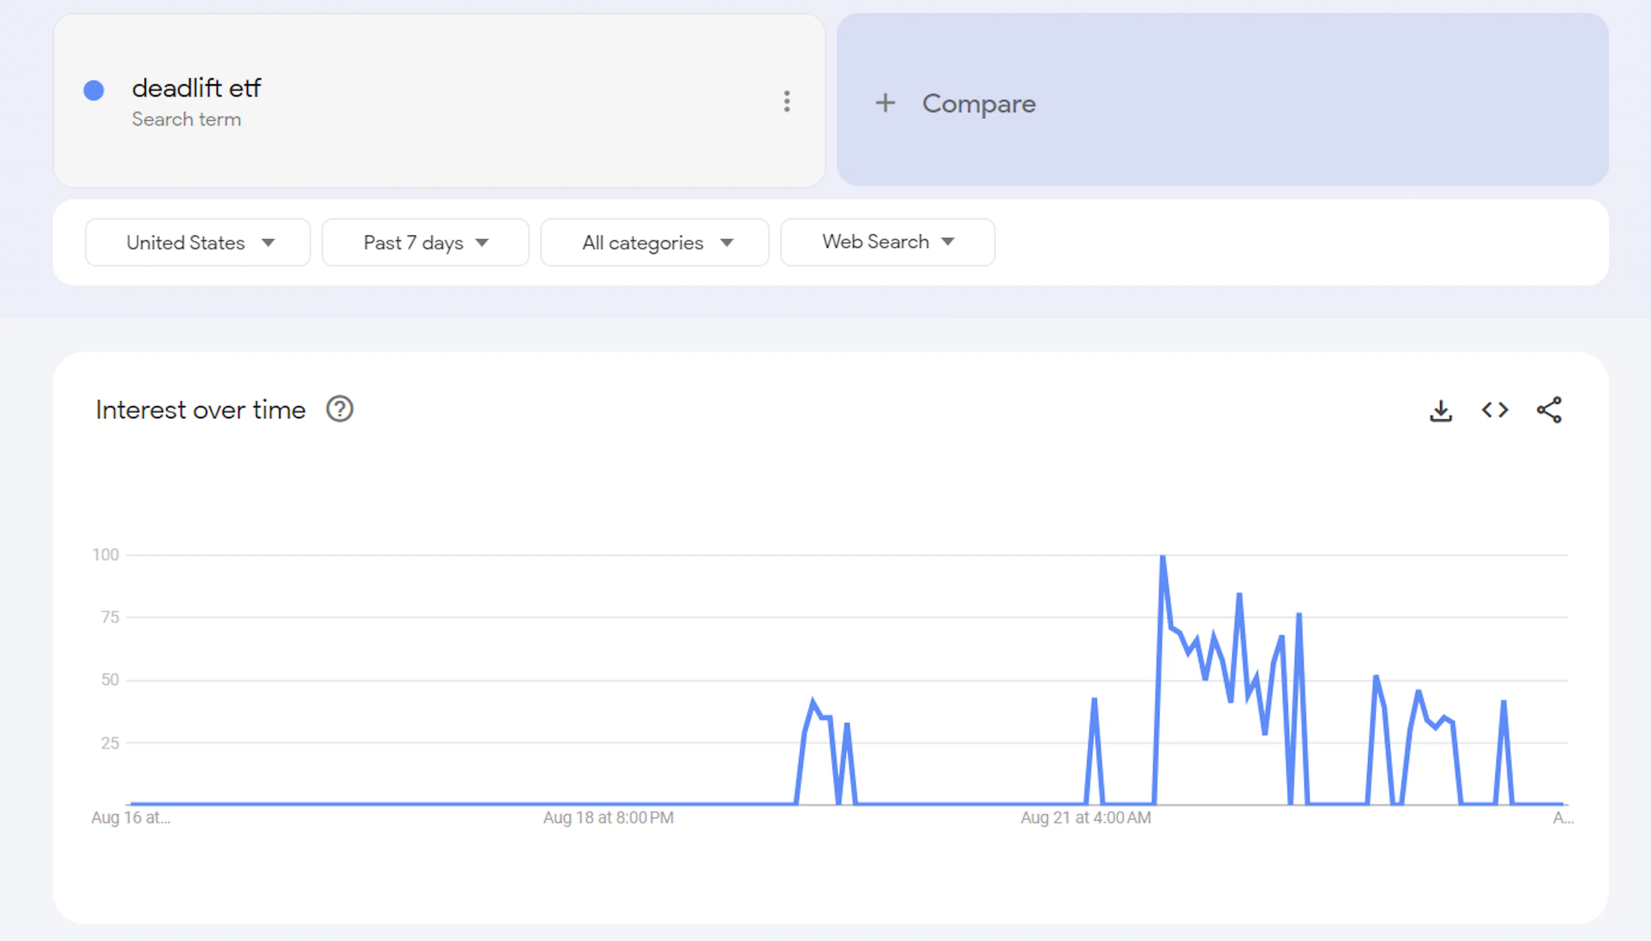Share the Interest over time chart
1651x941 pixels.
tap(1550, 410)
